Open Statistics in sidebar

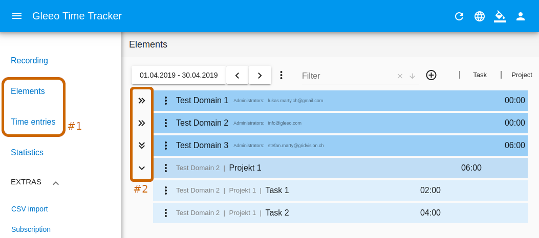[x=27, y=152]
